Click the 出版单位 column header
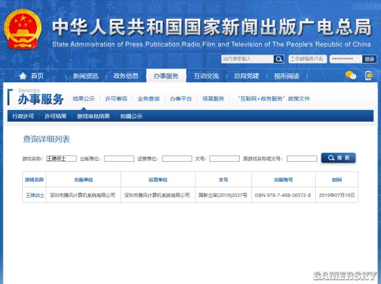The width and height of the screenshot is (381, 284). pos(84,180)
